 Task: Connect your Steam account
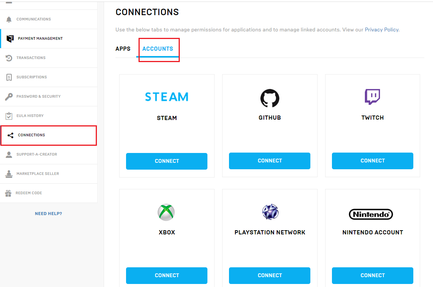point(167,161)
